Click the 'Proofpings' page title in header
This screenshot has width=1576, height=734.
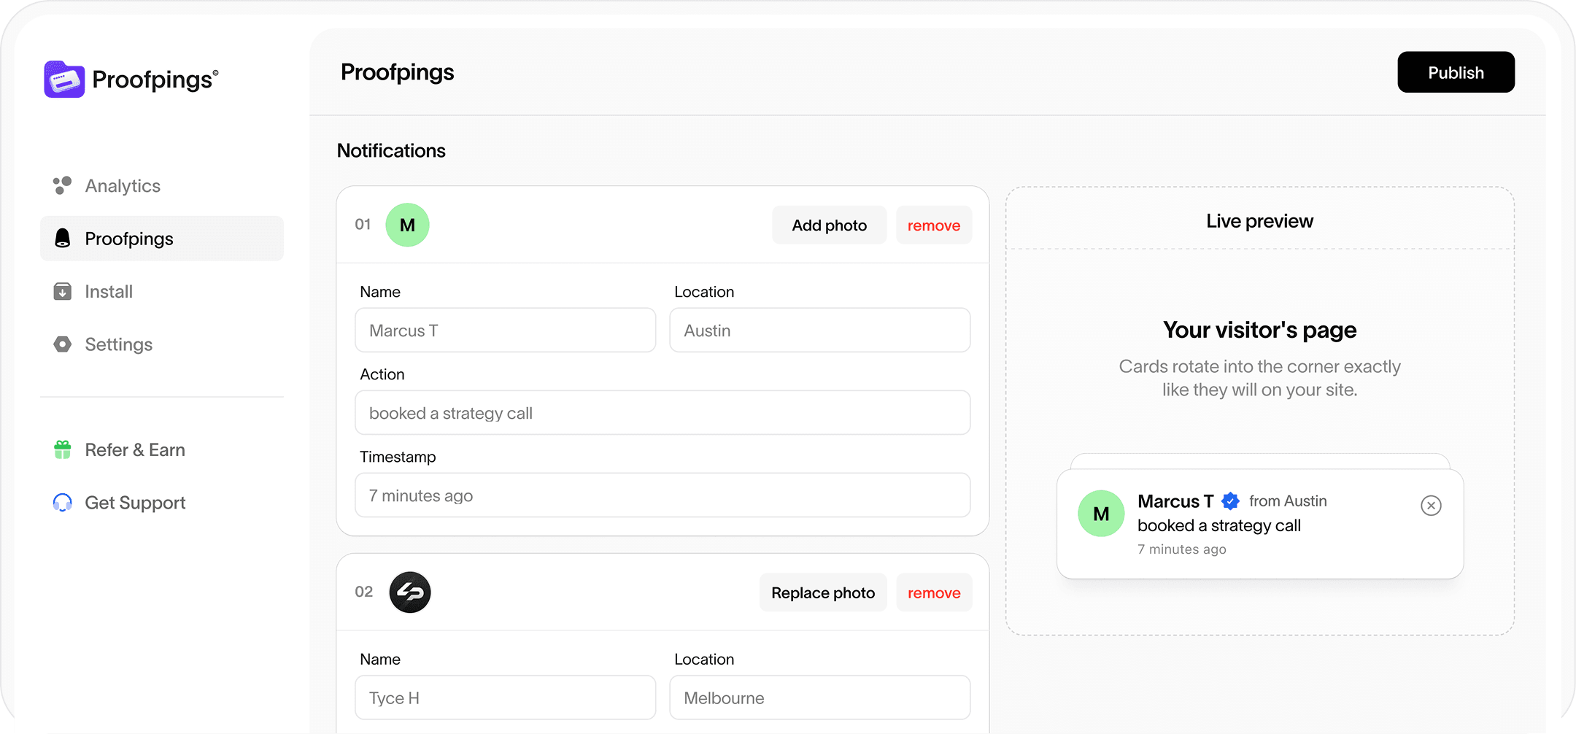pyautogui.click(x=398, y=72)
